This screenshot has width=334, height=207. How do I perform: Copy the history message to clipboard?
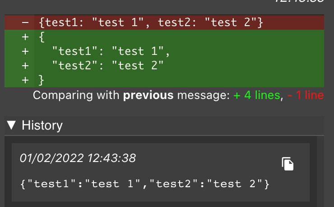288,164
